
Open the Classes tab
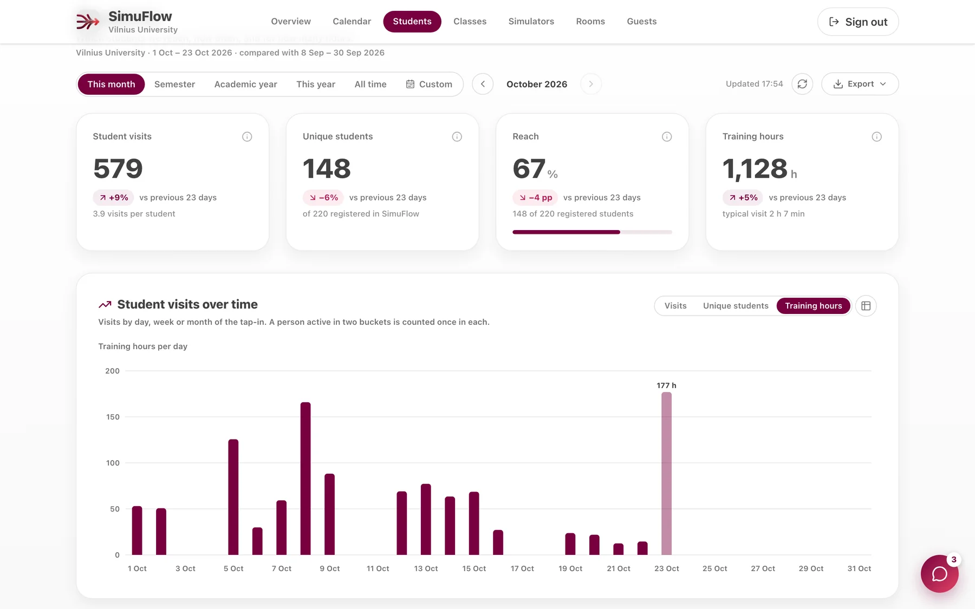point(470,22)
